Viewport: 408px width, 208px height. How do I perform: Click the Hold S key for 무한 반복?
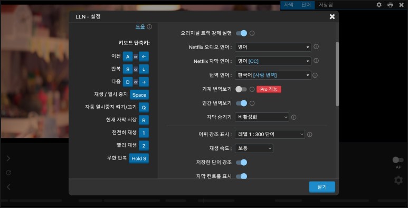tap(139, 158)
